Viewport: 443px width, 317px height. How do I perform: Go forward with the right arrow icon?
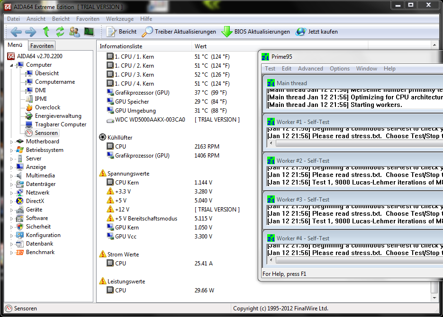click(30, 32)
